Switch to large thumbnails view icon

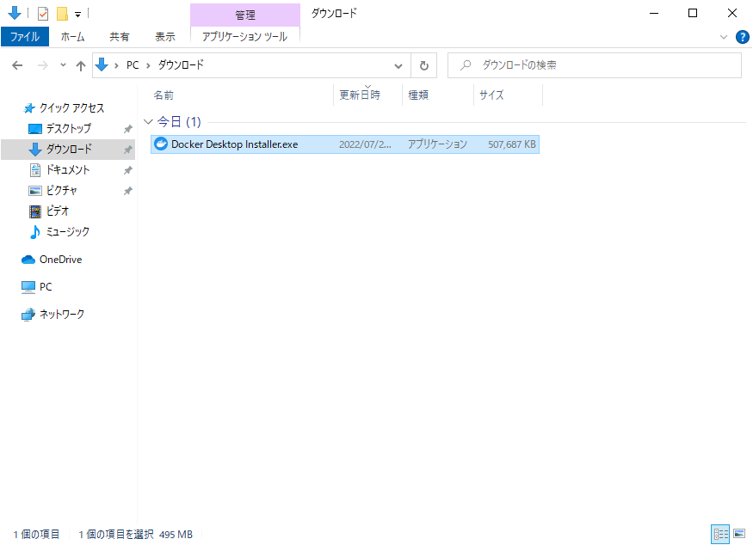pyautogui.click(x=739, y=534)
